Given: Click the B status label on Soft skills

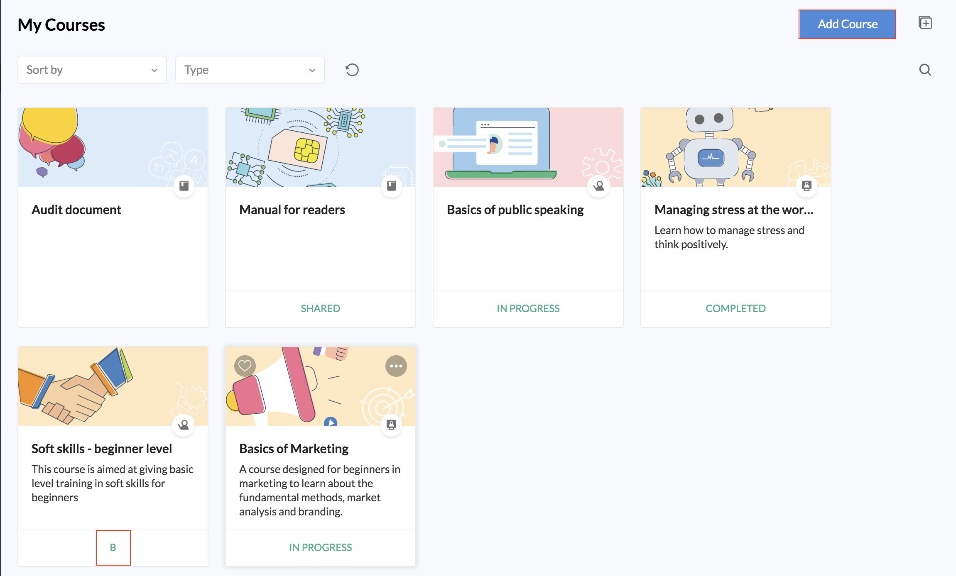Looking at the screenshot, I should click(113, 547).
